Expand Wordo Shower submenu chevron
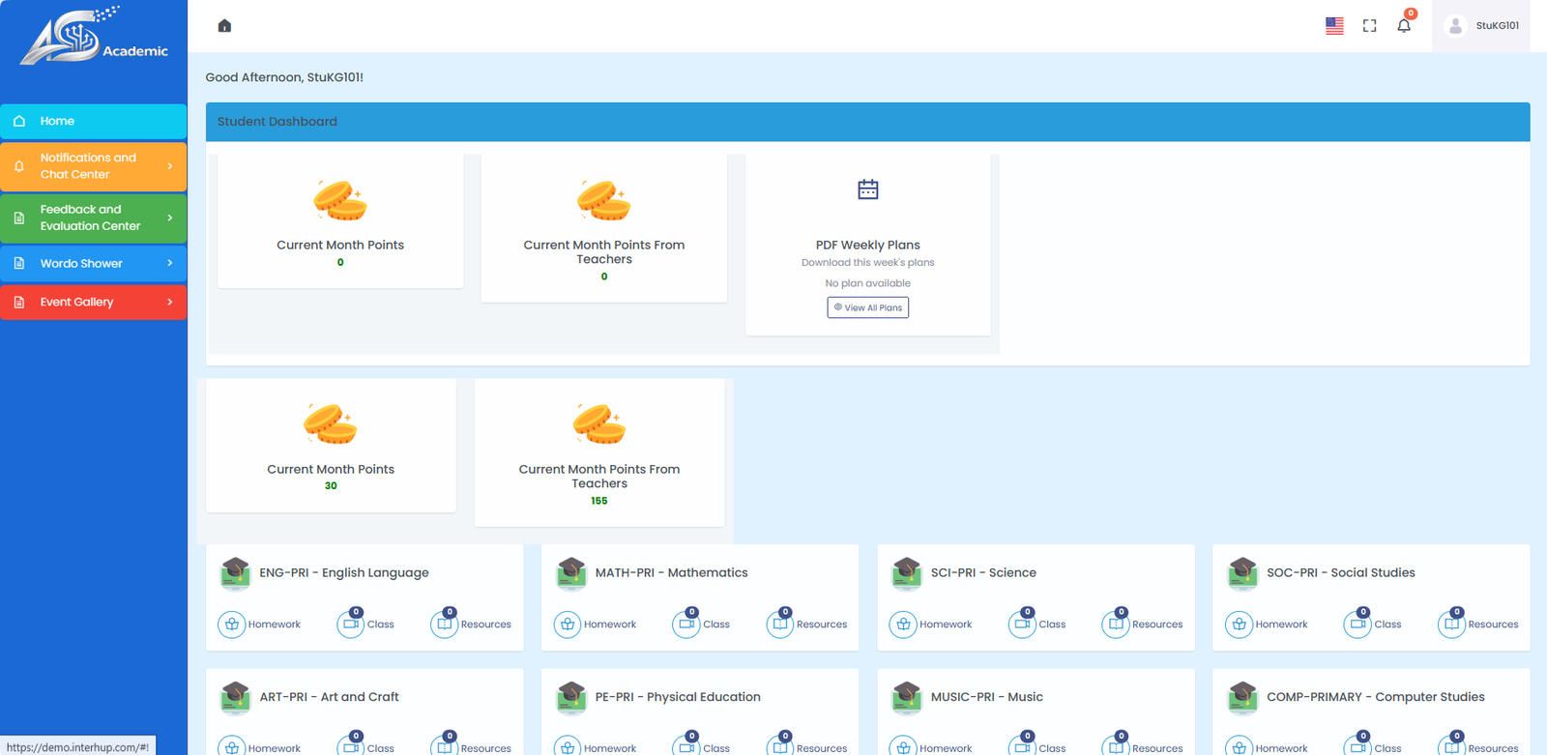 coord(170,263)
